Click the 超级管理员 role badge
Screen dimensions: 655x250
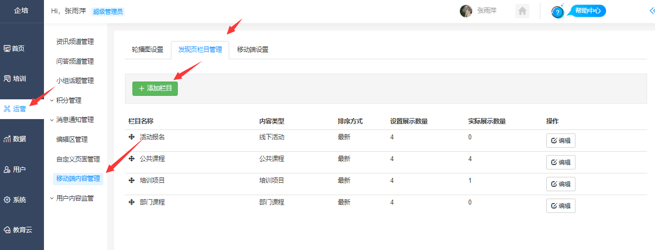click(108, 11)
